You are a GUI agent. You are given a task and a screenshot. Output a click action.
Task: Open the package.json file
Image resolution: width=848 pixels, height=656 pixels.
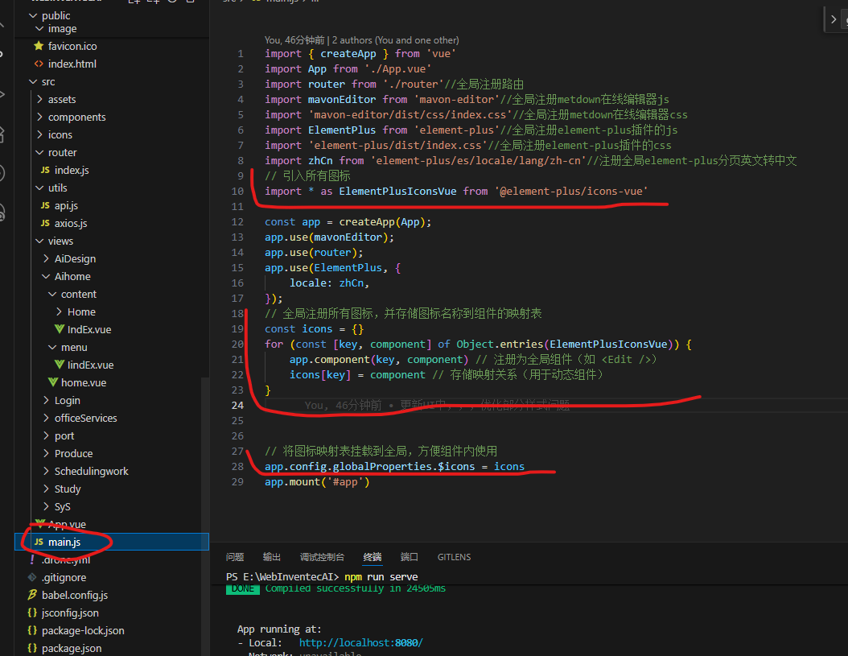pos(72,649)
